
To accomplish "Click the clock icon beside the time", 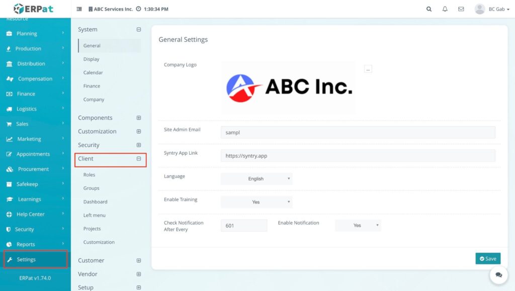I will [138, 9].
